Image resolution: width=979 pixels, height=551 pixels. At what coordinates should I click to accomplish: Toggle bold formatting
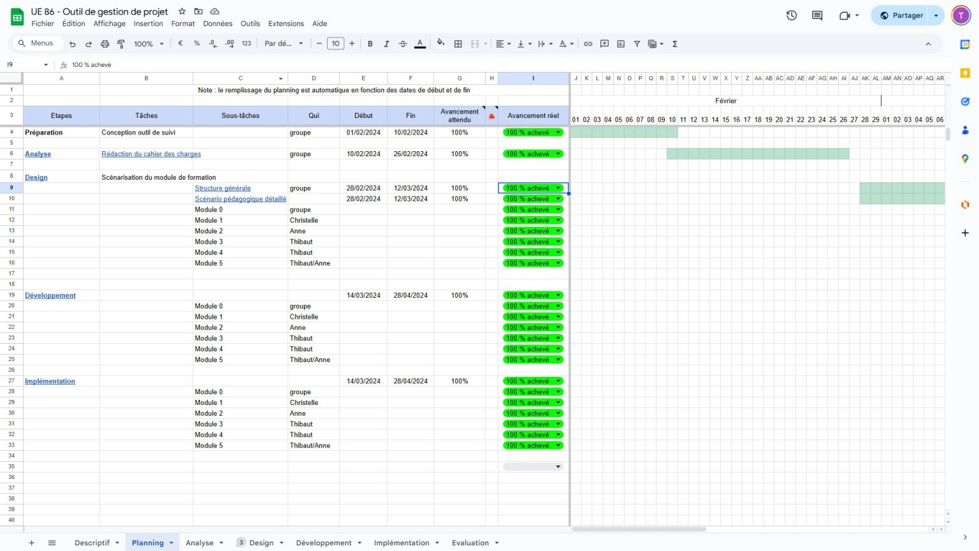[x=370, y=44]
